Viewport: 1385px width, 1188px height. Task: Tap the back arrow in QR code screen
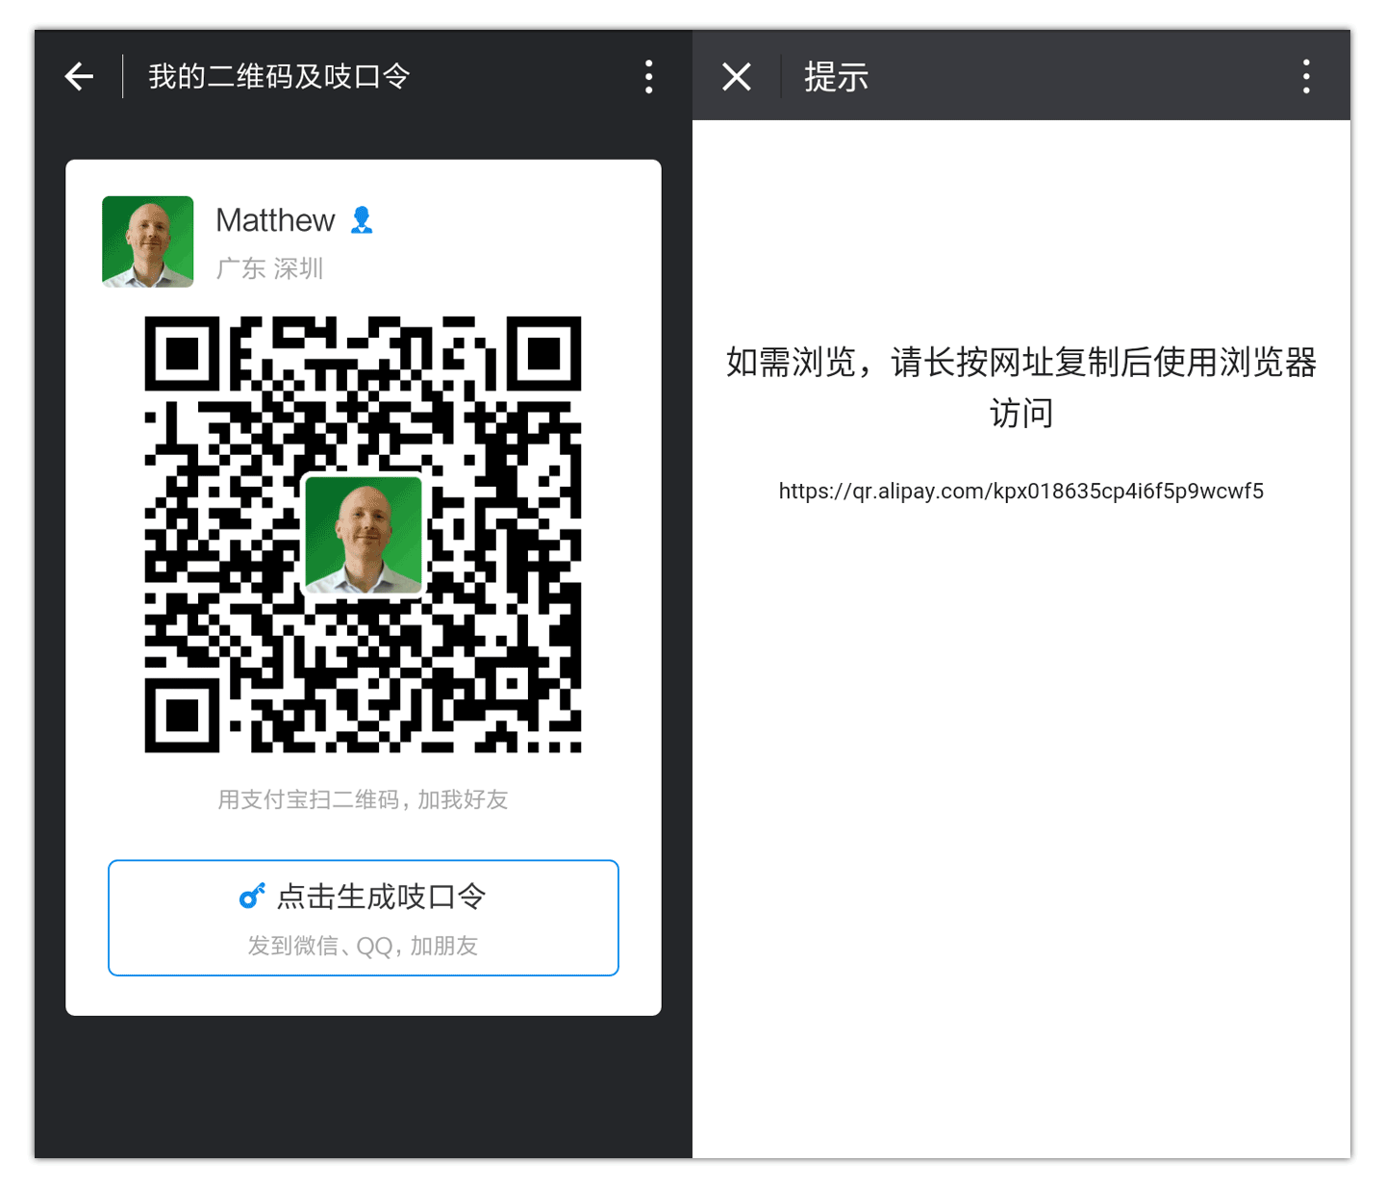pos(79,76)
